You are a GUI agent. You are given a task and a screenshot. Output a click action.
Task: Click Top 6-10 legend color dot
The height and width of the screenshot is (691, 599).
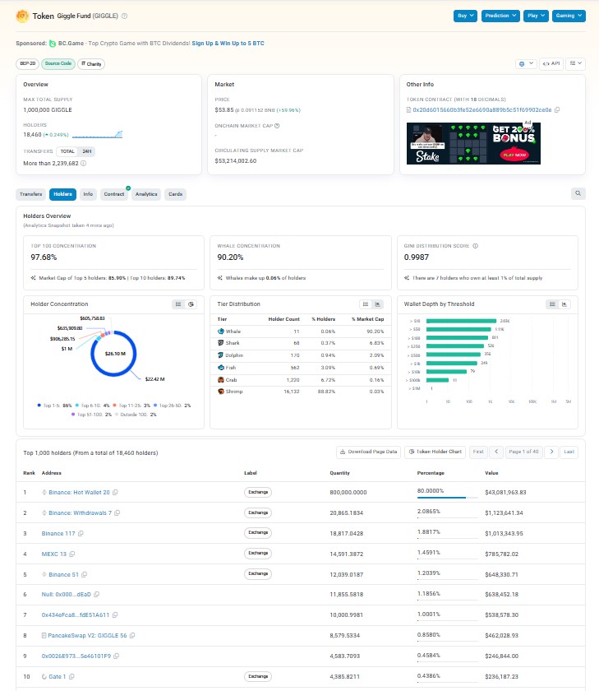[77, 406]
